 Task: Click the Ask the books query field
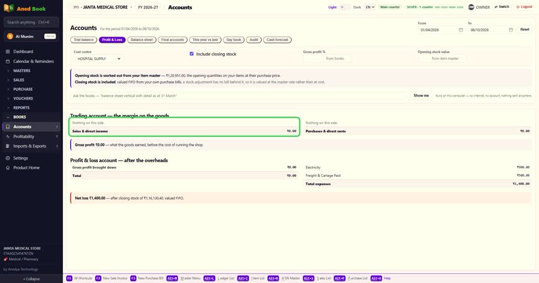(x=239, y=95)
